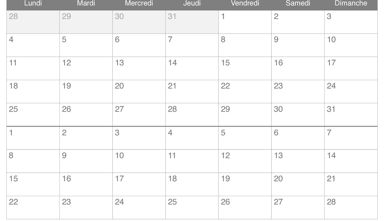
Task: Select day 14 in the Dimanche column
Action: 351,161
